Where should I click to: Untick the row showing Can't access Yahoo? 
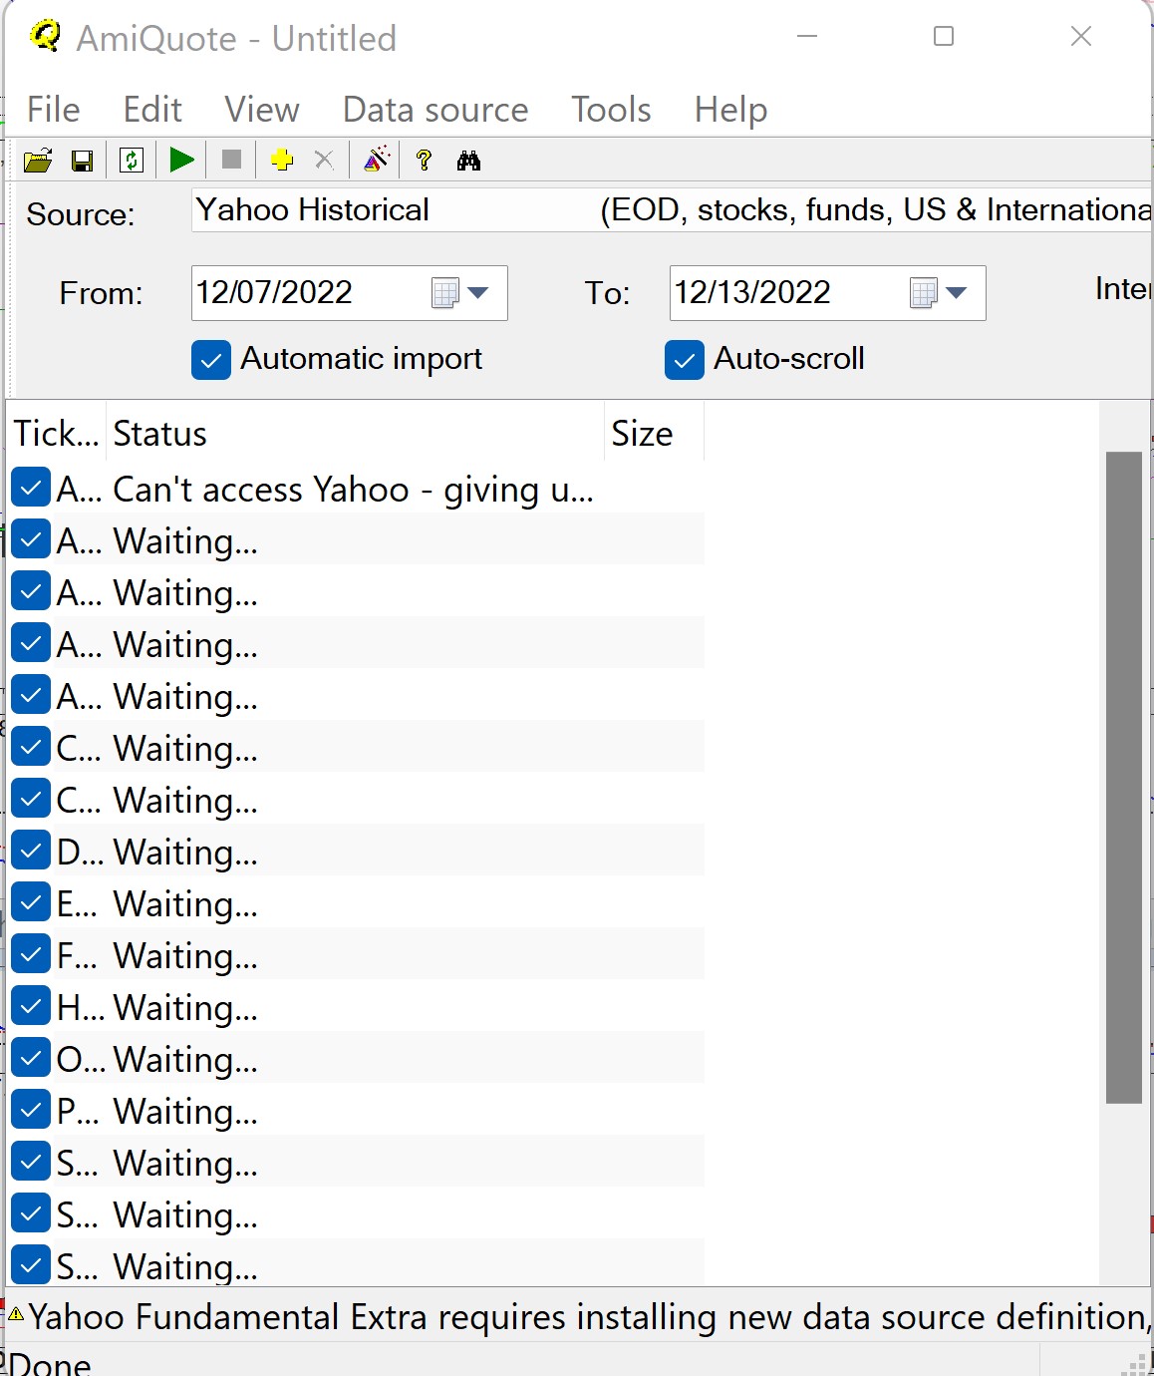tap(31, 488)
